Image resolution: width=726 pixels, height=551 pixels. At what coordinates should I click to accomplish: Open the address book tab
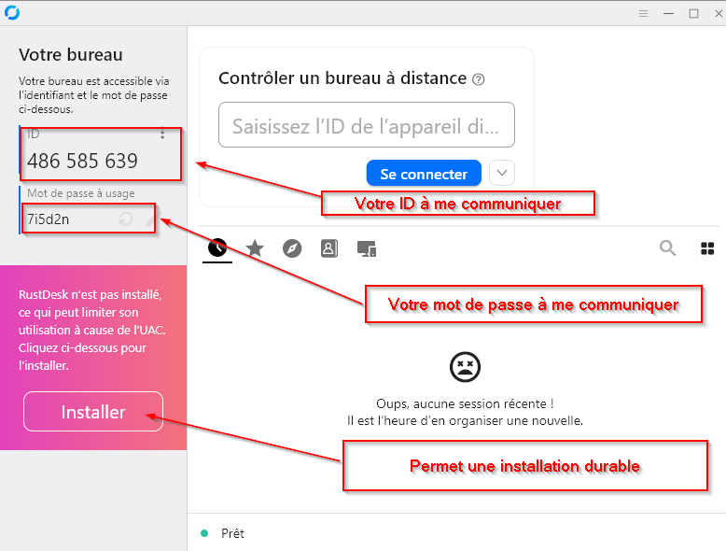pyautogui.click(x=329, y=248)
